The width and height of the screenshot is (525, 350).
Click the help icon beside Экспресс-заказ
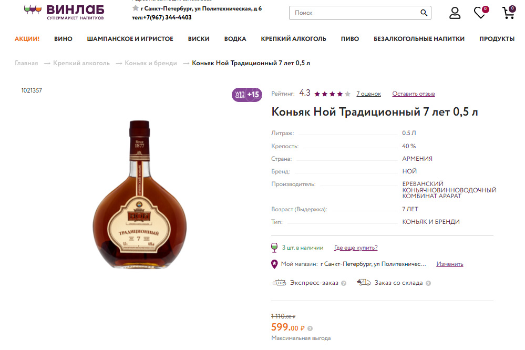click(344, 283)
